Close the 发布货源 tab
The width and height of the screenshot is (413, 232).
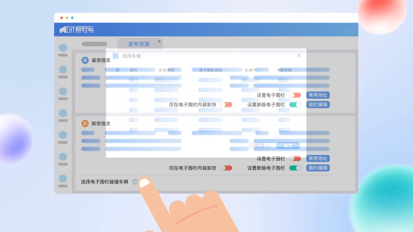click(x=159, y=41)
